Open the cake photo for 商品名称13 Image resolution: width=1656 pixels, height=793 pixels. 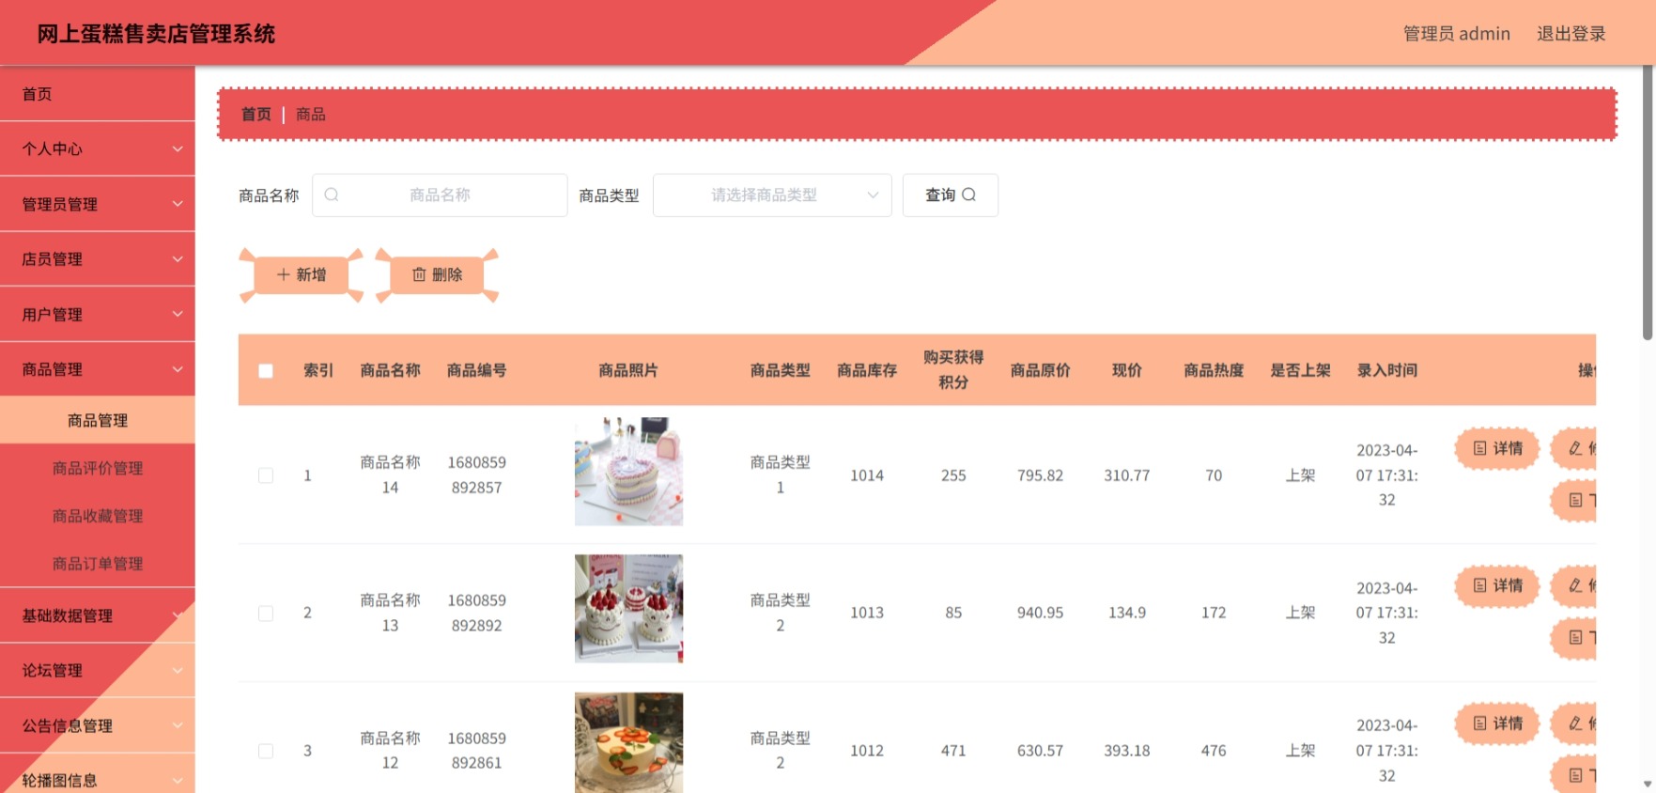628,609
